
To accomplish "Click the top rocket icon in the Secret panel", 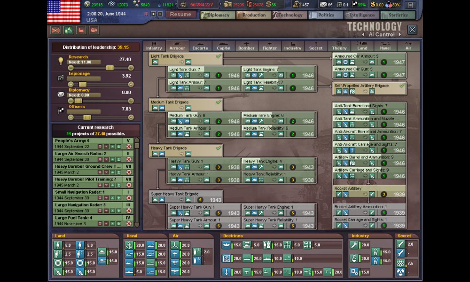I will 400,244.
